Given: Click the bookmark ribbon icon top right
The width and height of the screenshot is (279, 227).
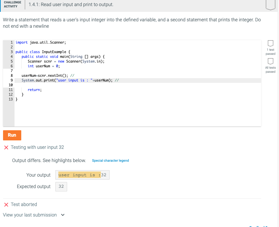Looking at the screenshot, I should click(x=270, y=5).
